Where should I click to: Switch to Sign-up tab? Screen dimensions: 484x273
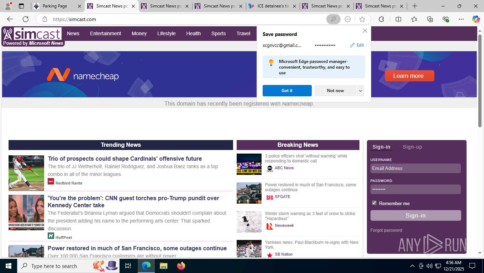click(412, 147)
